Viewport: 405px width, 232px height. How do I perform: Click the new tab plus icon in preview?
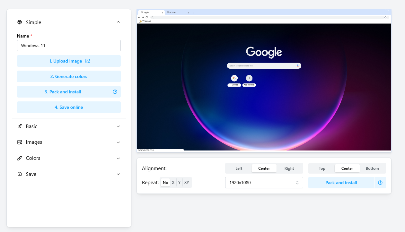pos(193,13)
